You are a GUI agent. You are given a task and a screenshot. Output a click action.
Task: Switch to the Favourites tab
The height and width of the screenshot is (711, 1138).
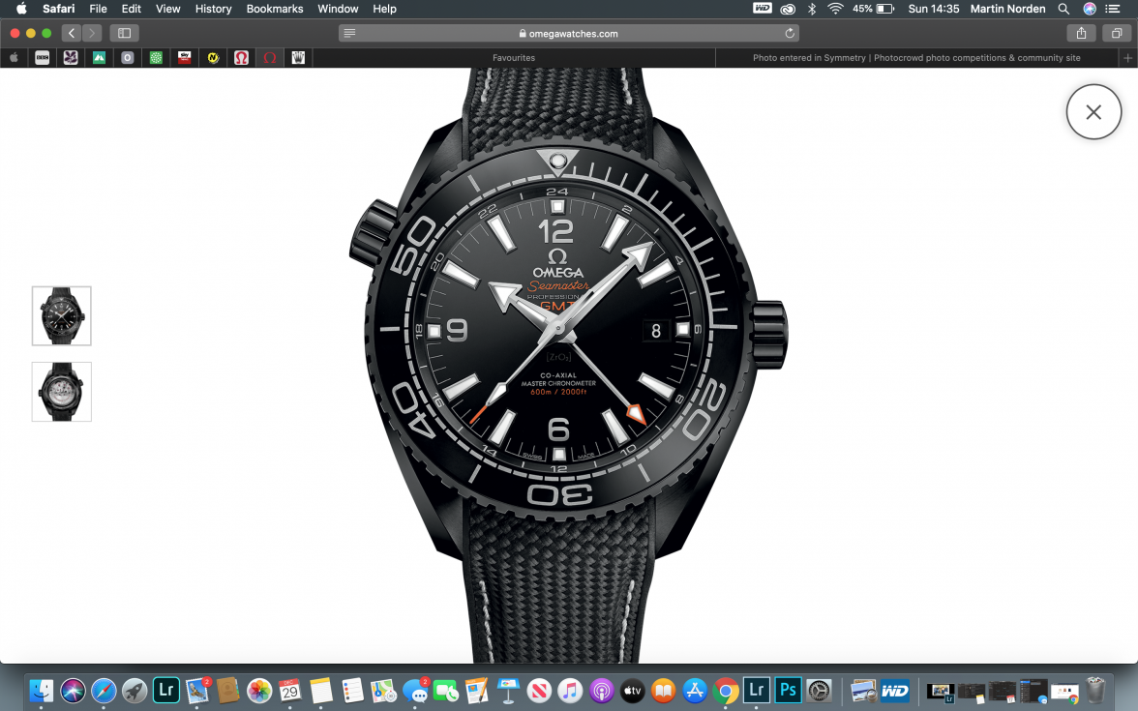tap(514, 58)
